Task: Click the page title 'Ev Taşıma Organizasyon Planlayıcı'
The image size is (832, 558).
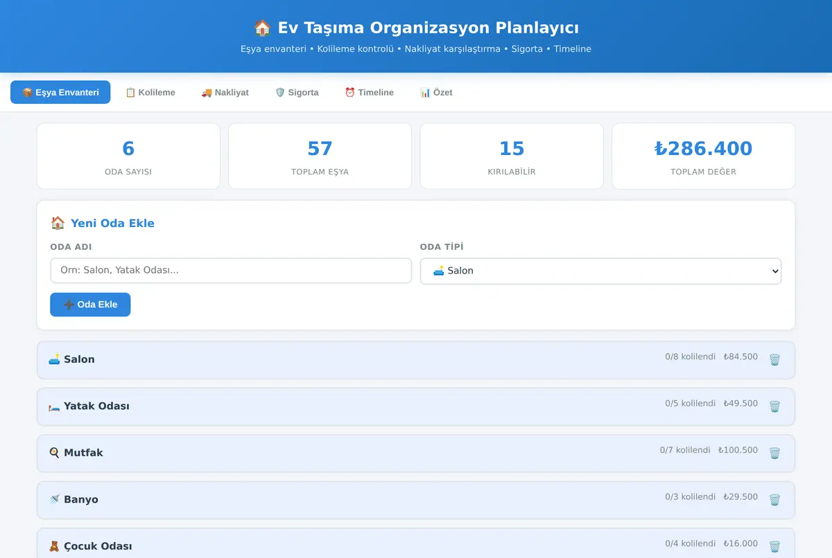Action: click(416, 28)
